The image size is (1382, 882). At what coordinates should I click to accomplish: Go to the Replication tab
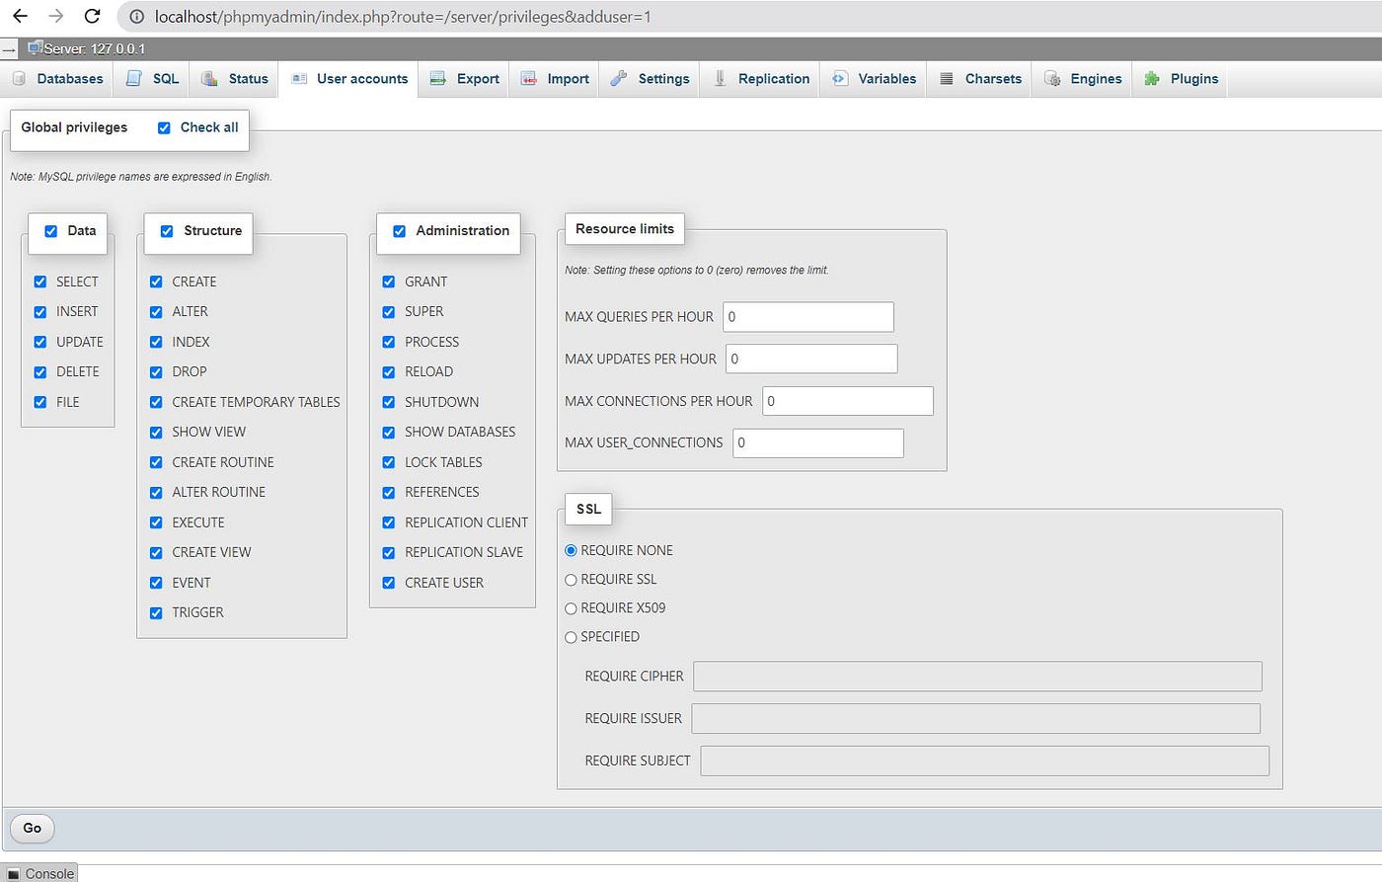761,79
